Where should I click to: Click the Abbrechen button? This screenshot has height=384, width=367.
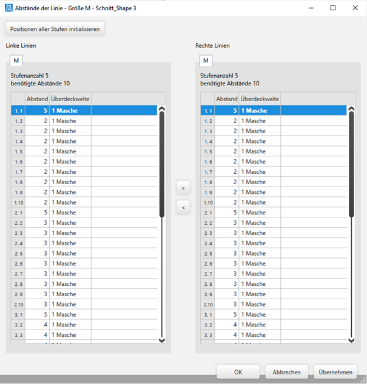coord(286,372)
